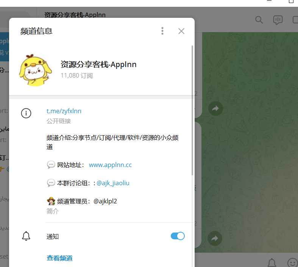Click the info circle icon
This screenshot has height=267, width=298.
click(26, 113)
